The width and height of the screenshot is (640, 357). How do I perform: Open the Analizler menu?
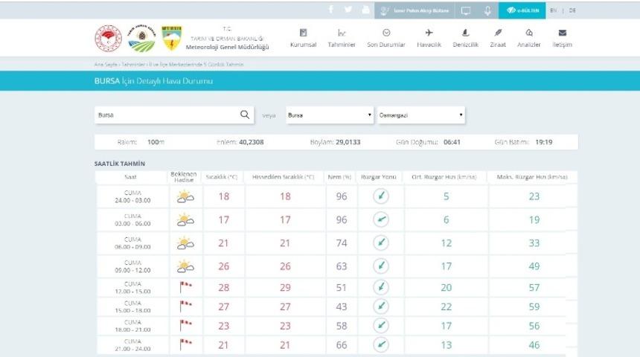point(529,39)
